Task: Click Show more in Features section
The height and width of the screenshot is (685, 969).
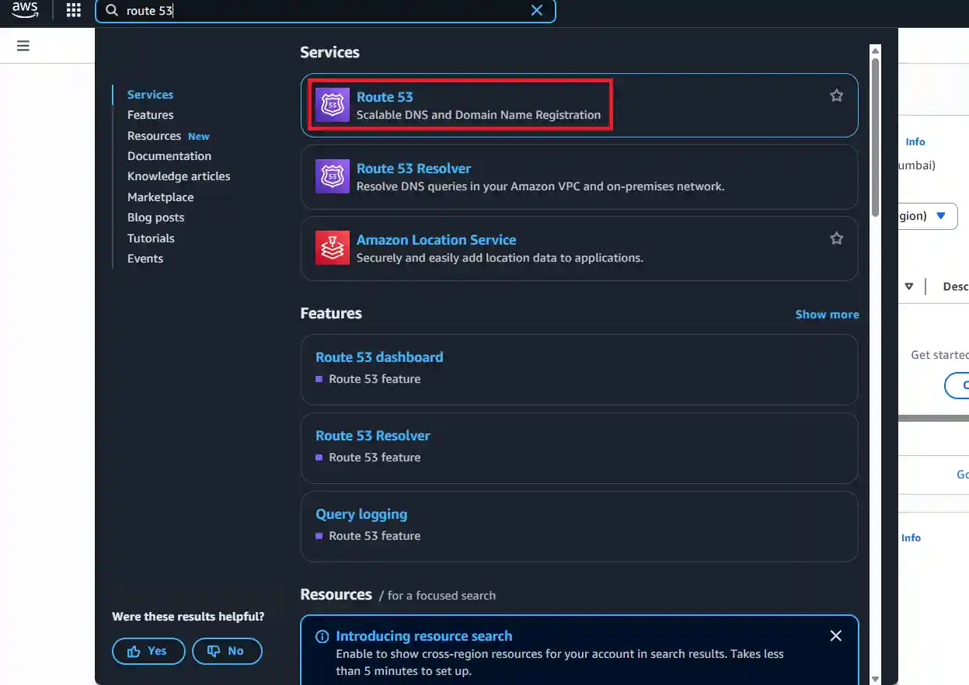Action: click(x=827, y=315)
